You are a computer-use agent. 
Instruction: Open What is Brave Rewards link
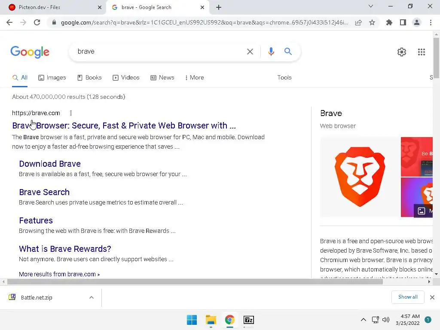65,249
